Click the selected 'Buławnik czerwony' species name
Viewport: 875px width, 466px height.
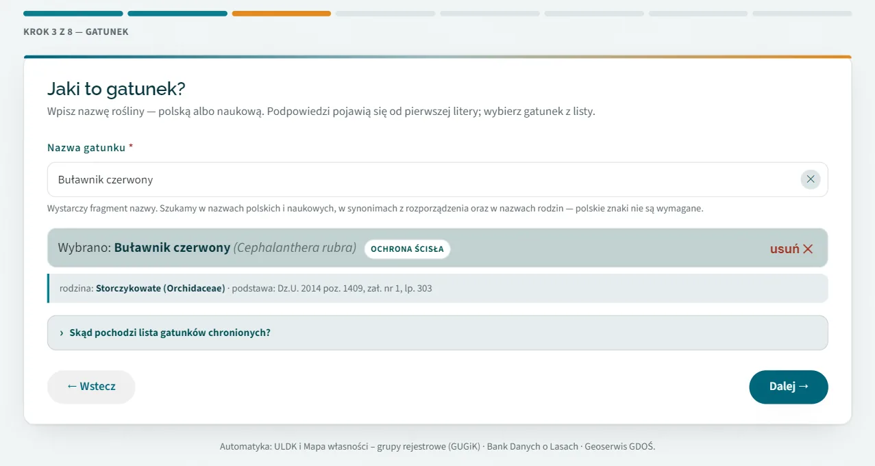click(x=172, y=248)
